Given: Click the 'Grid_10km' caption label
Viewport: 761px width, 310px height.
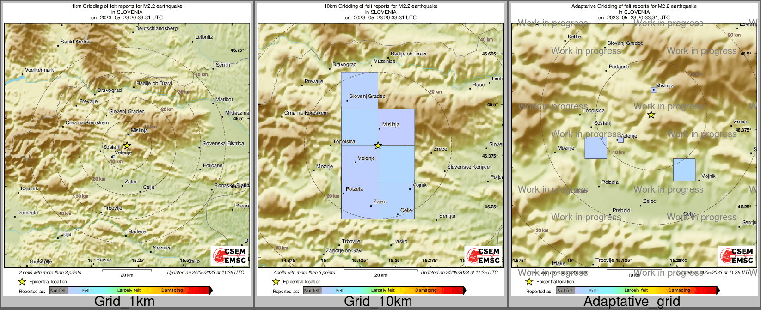Looking at the screenshot, I should tap(378, 301).
